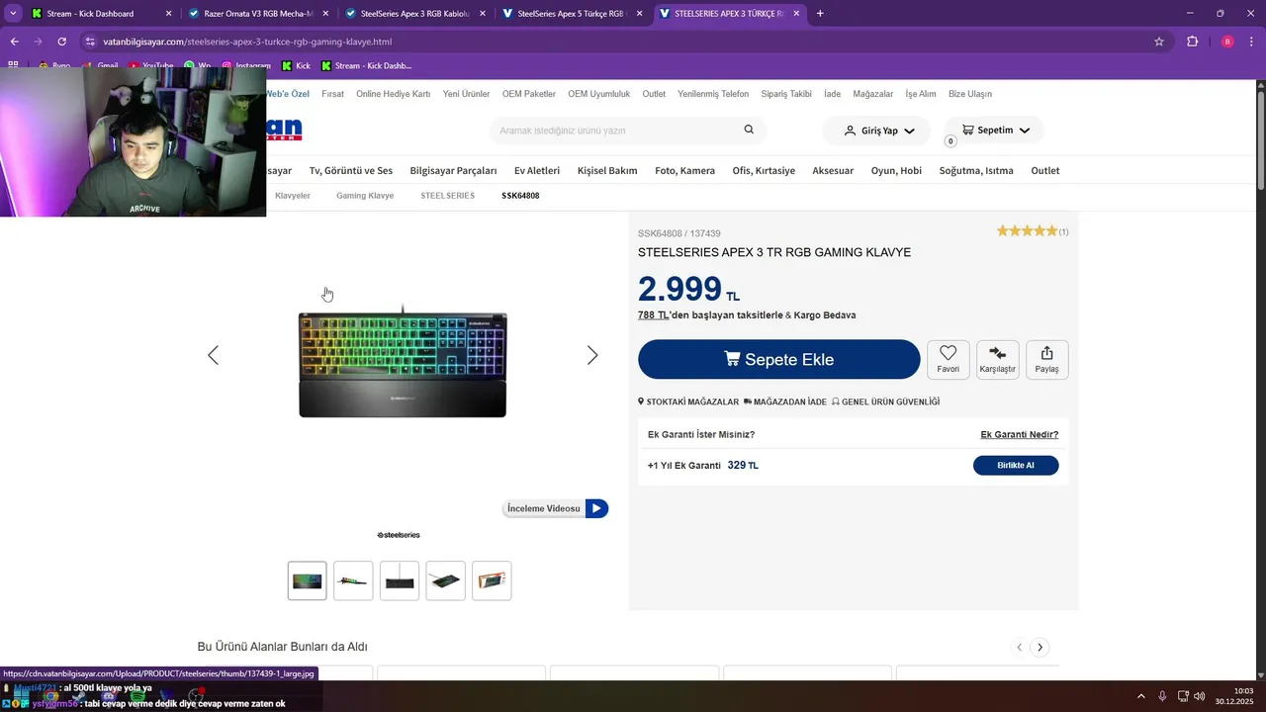Click STEELSERIES breadcrumb

point(447,196)
